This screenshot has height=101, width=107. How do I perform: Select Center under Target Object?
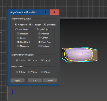pyautogui.click(x=39, y=38)
